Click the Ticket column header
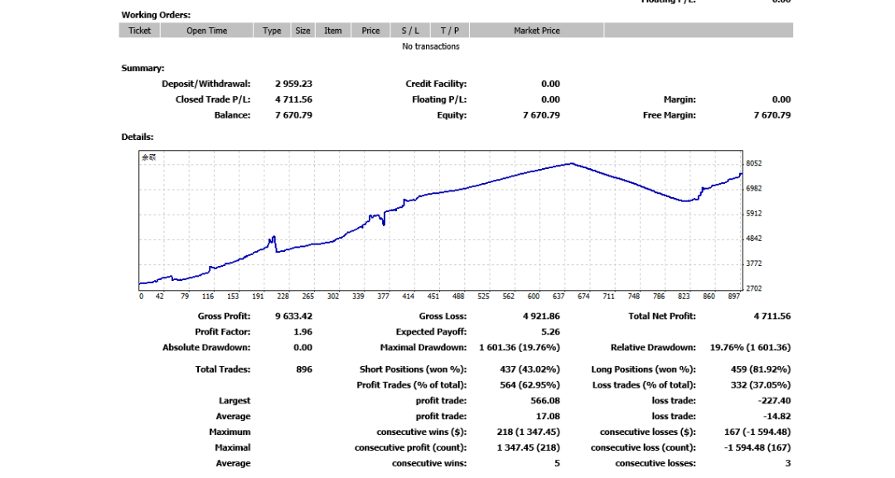Image resolution: width=895 pixels, height=478 pixels. point(139,31)
